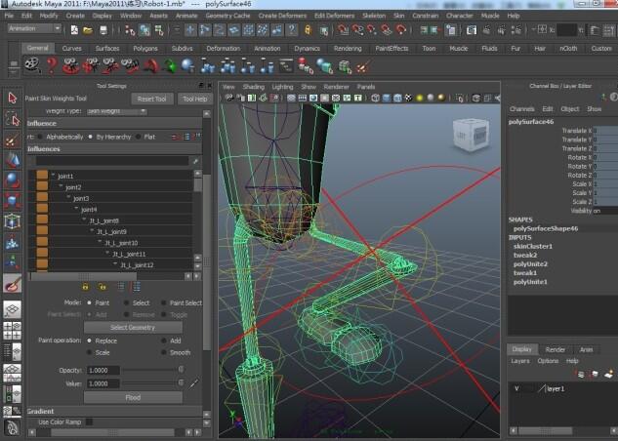Choose Flat influence sorting
618x441 pixels.
point(139,137)
